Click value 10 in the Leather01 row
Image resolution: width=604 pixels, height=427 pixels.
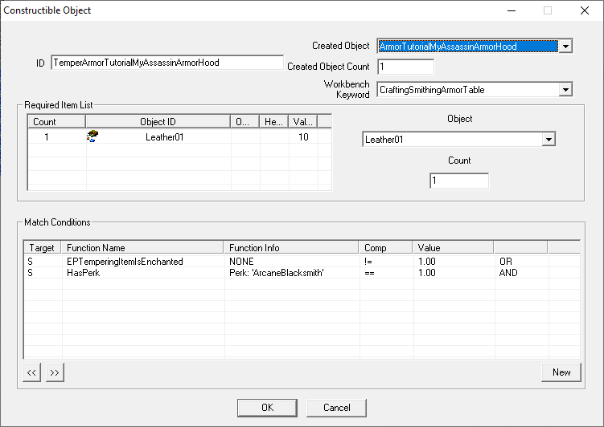[303, 136]
